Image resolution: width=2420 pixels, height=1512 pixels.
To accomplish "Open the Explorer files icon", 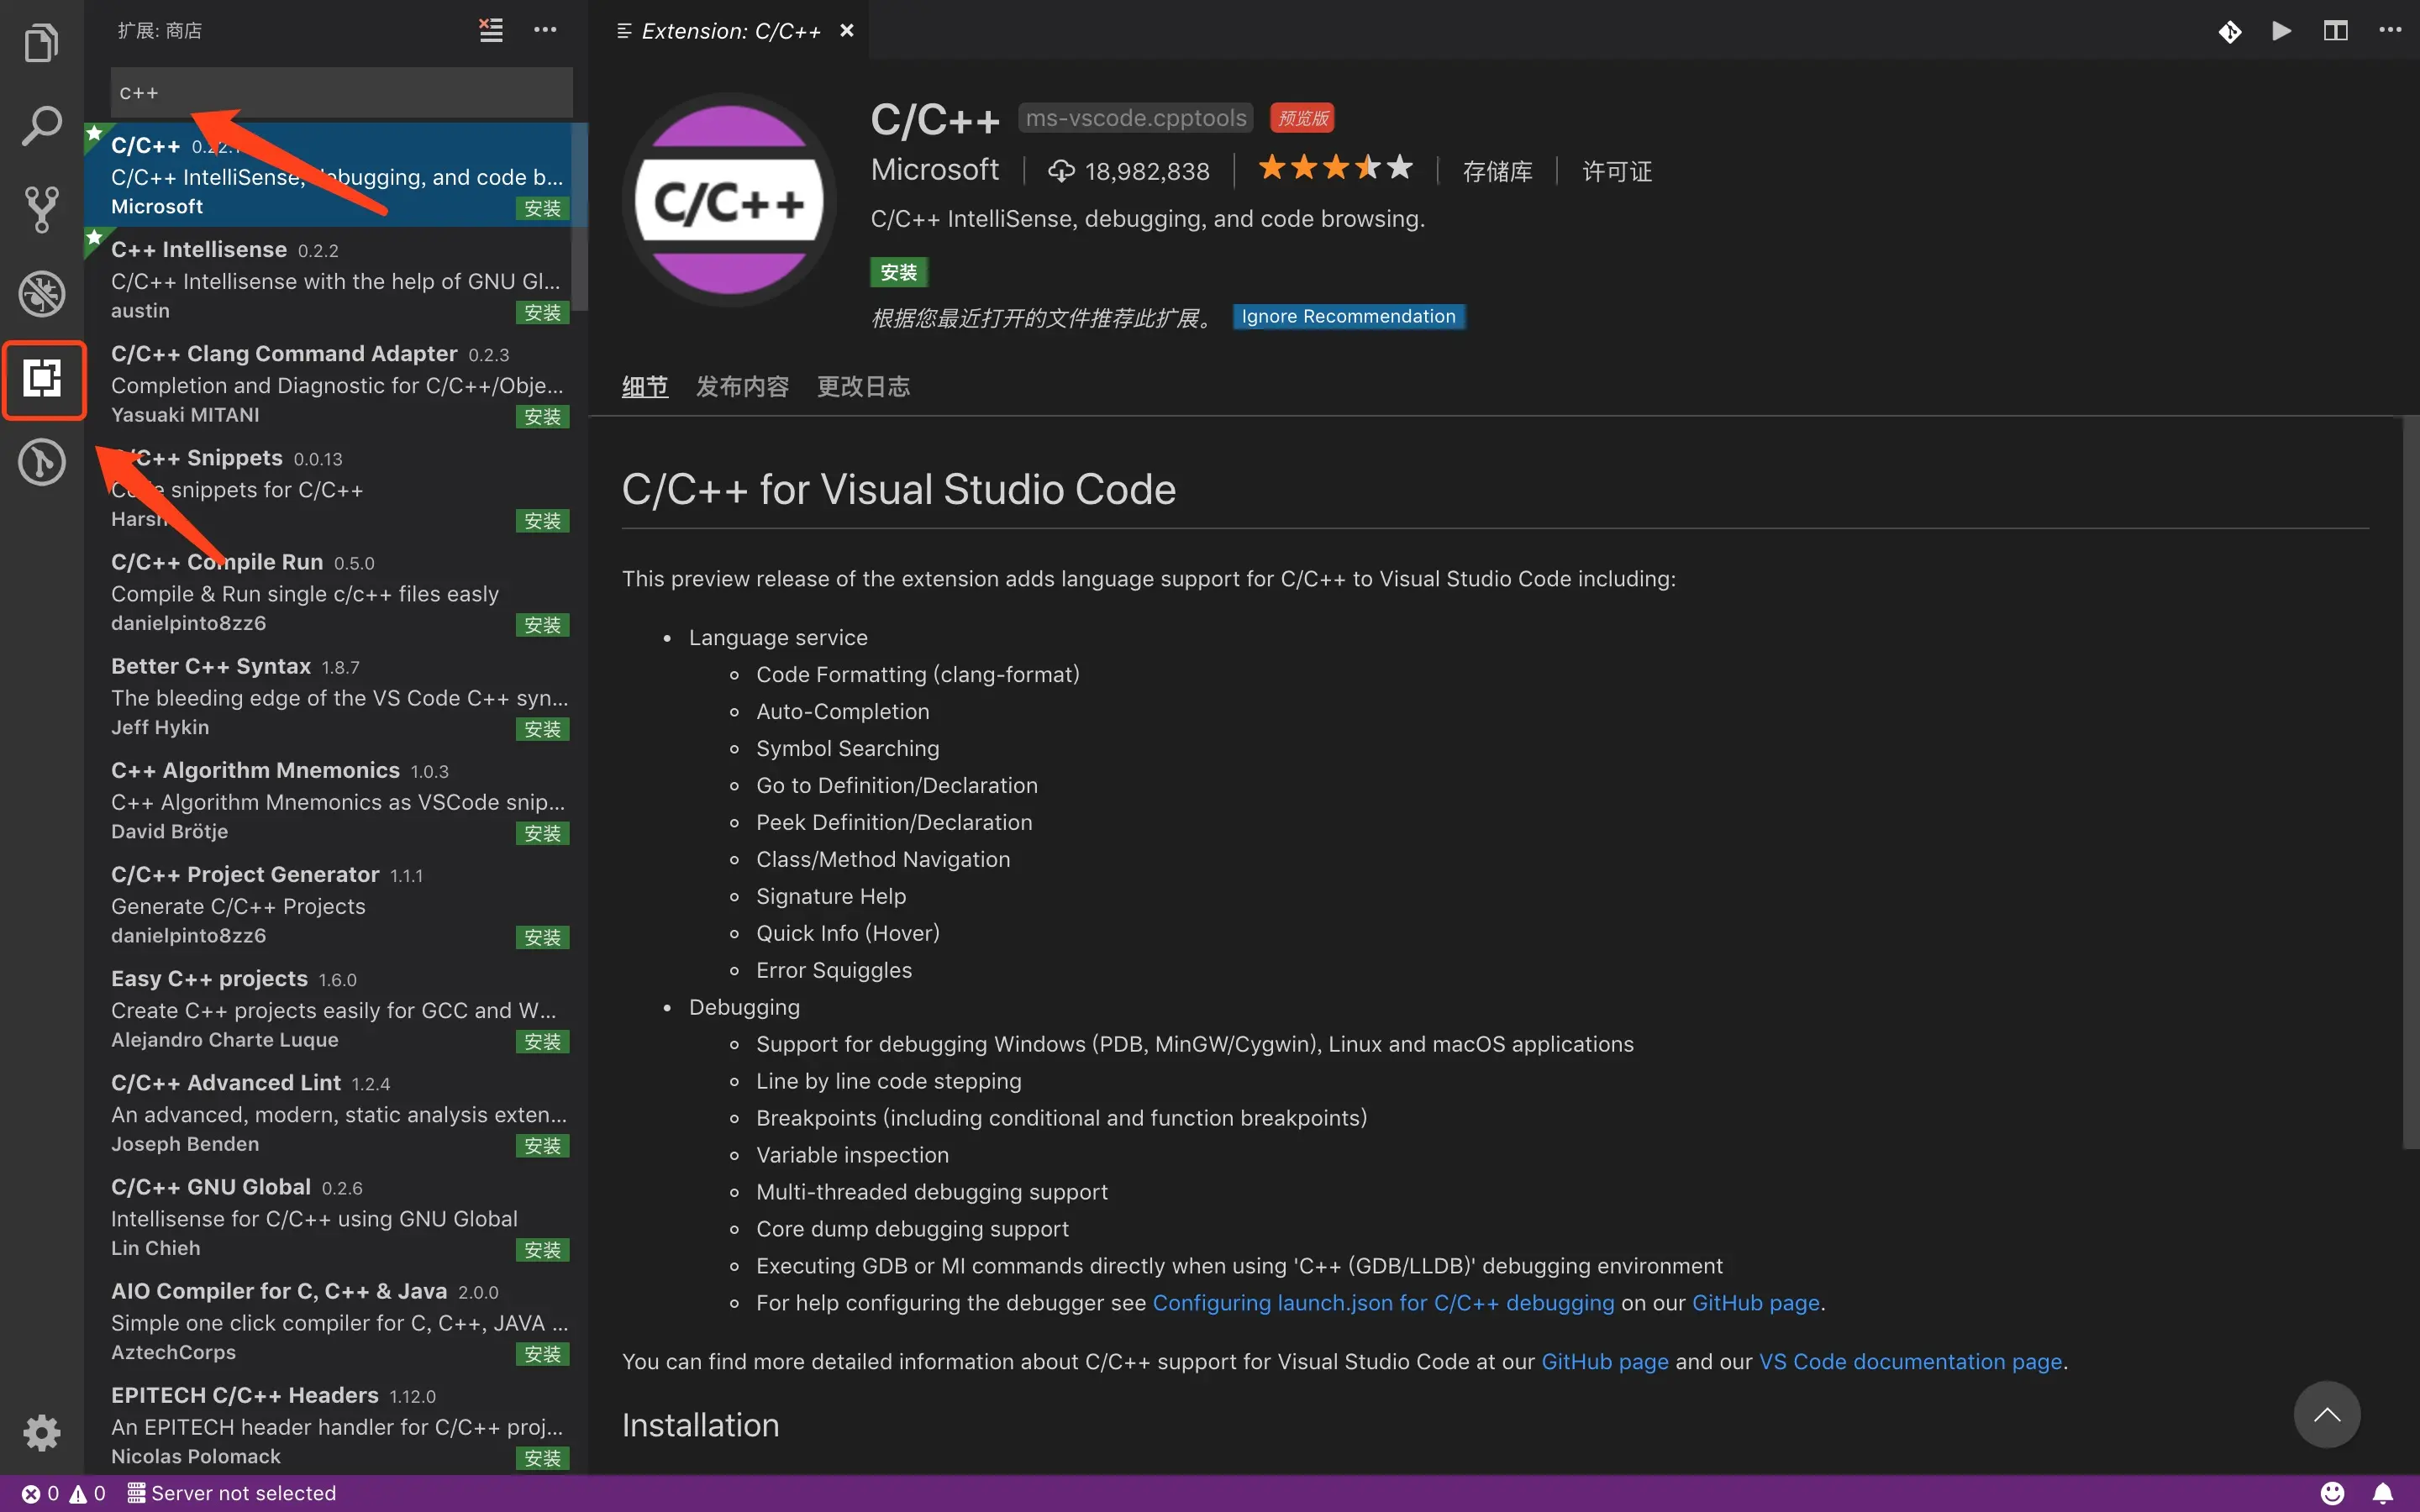I will click(x=41, y=42).
